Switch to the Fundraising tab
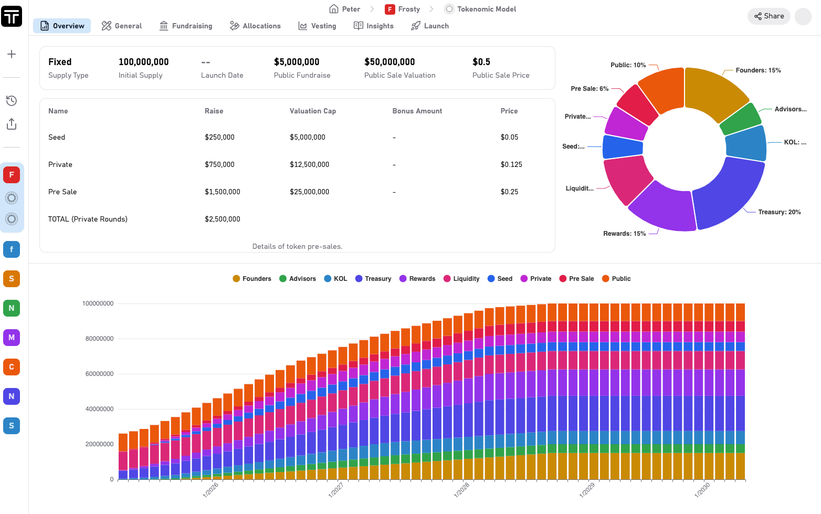Viewport: 821px width, 514px height. 186,26
